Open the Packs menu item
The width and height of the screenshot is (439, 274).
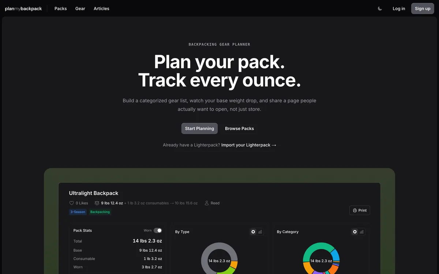[x=61, y=8]
